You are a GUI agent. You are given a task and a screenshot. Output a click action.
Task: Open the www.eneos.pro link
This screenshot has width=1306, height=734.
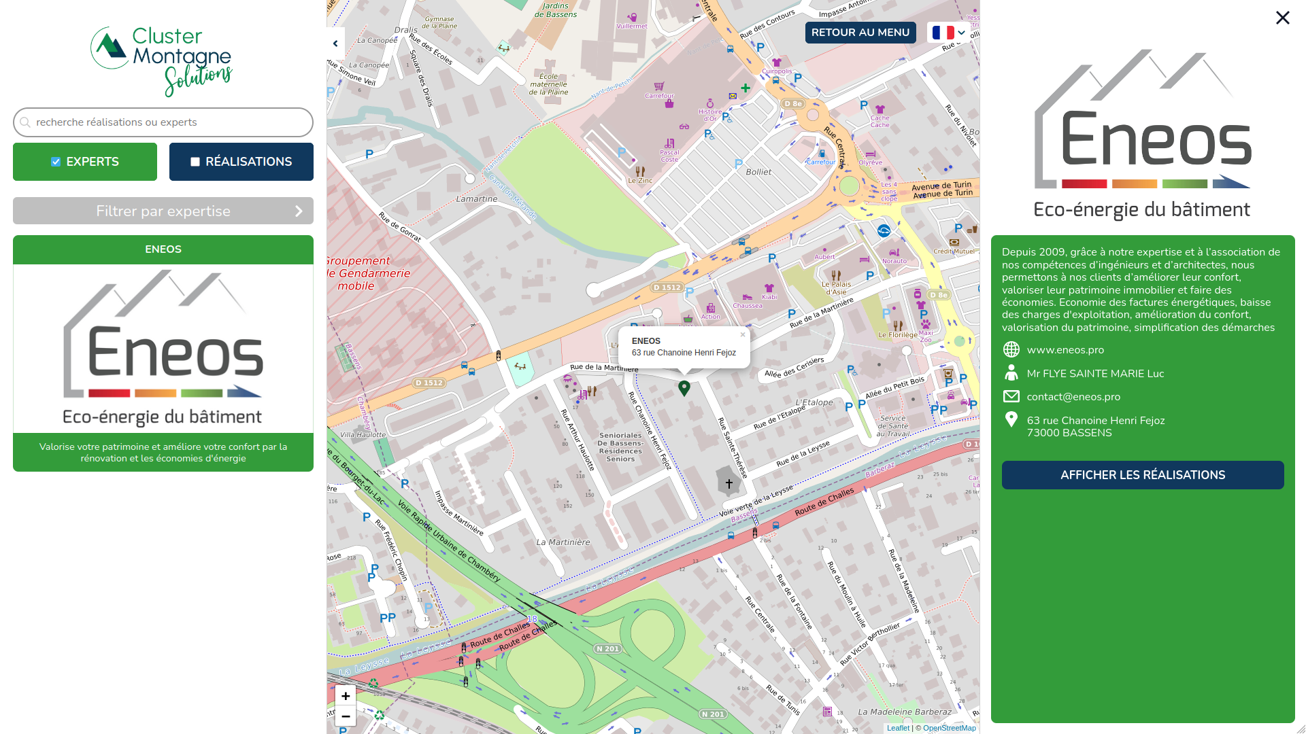1065,349
